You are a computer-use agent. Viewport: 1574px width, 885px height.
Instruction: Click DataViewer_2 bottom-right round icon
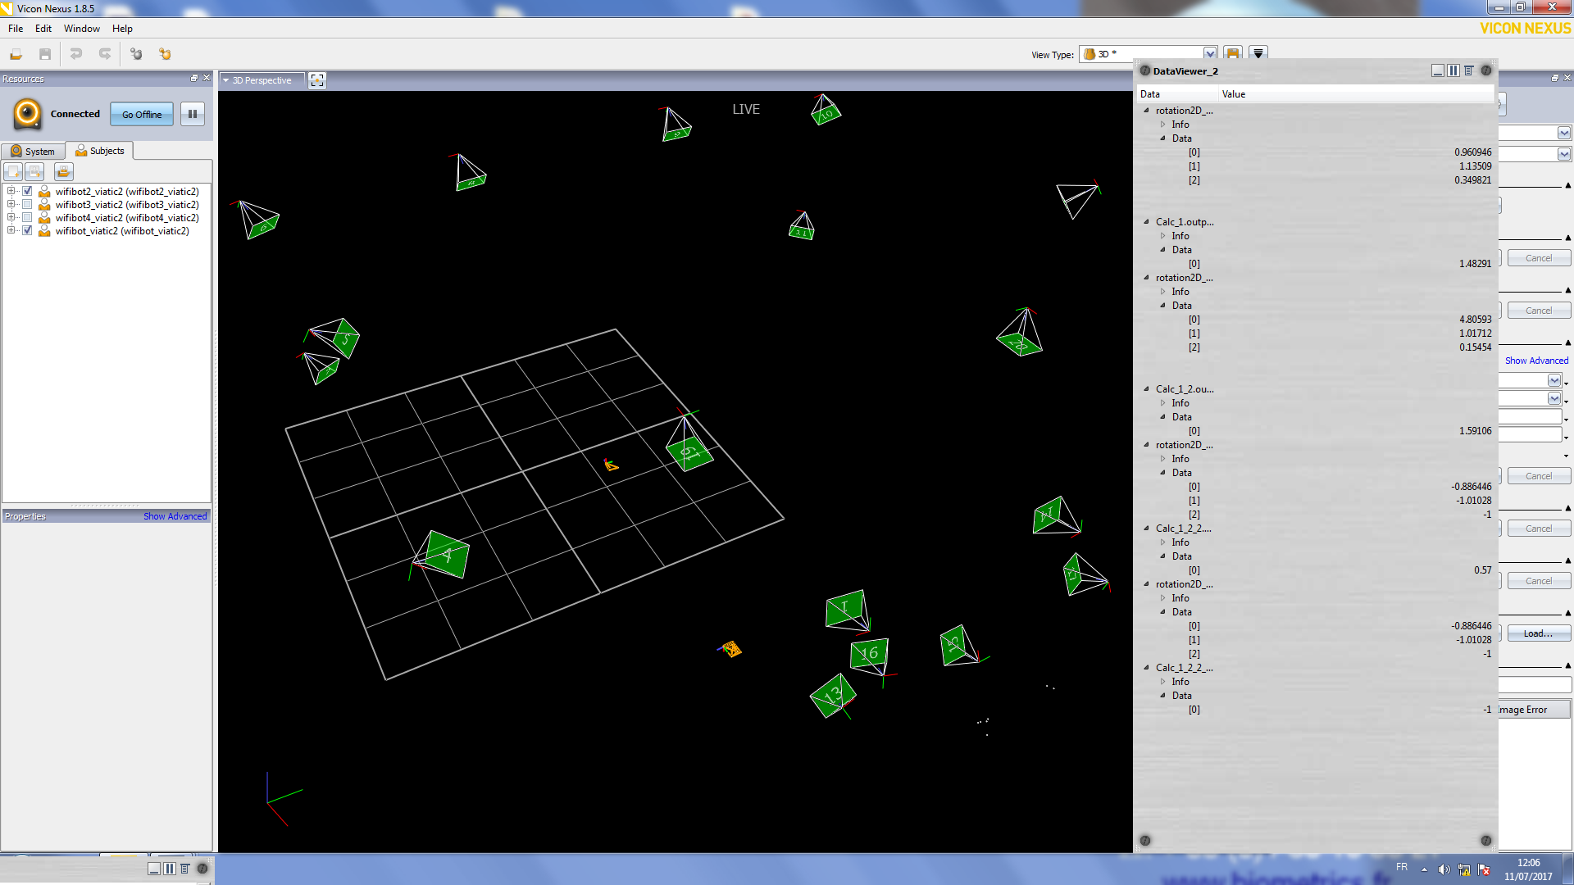click(1485, 841)
